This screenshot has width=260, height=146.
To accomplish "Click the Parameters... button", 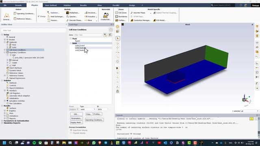I will click(76, 118).
